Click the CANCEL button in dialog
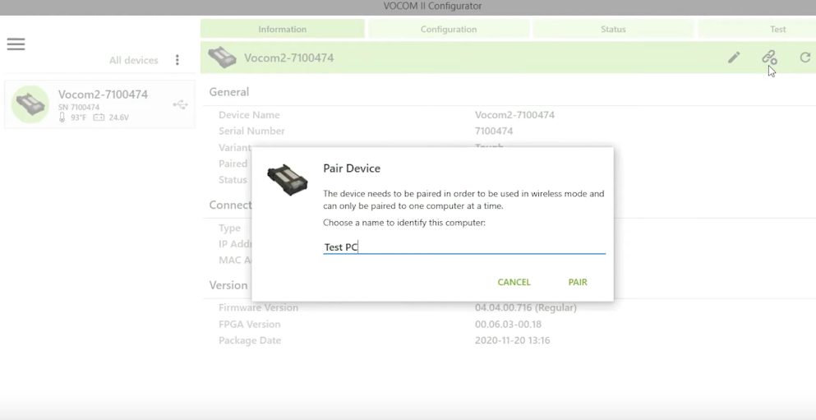 tap(514, 282)
